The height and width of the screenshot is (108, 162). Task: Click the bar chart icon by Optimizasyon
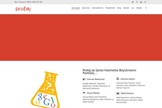(x=118, y=93)
